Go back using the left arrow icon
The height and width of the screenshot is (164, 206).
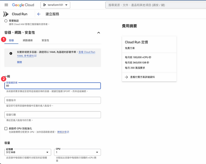coord(39,14)
